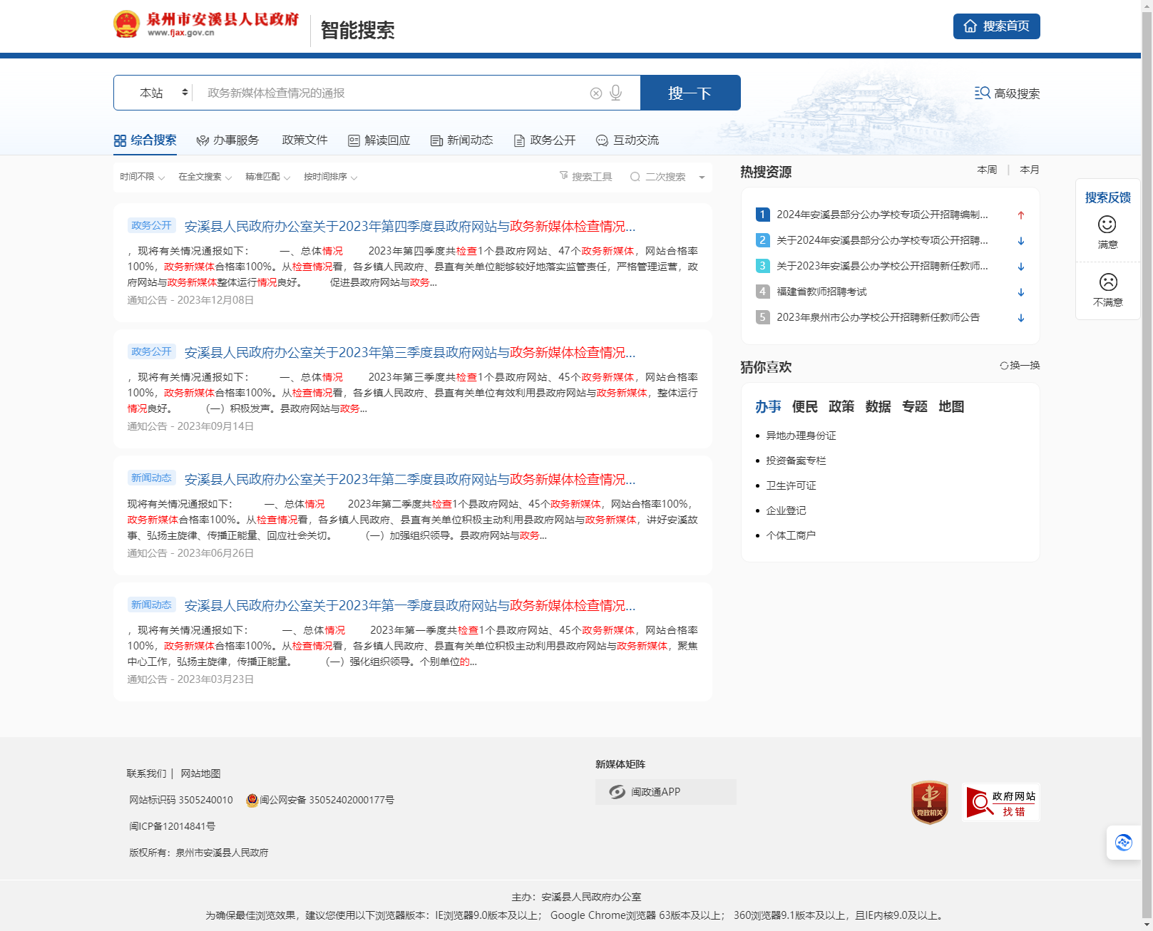
Task: Switch hot search to 本周
Action: click(987, 170)
